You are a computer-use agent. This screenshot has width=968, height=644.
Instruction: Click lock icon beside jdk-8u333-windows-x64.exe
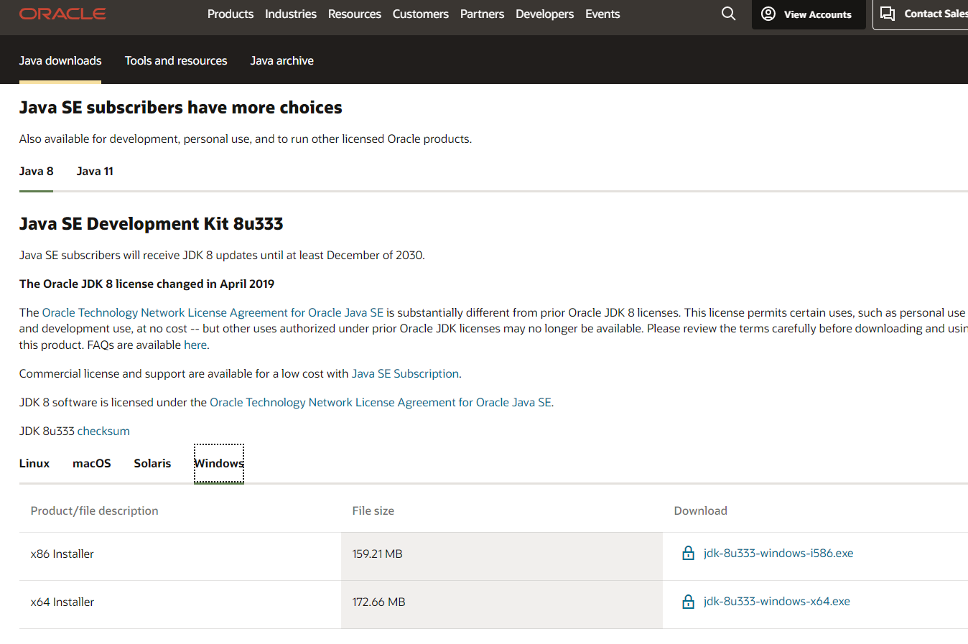(688, 602)
